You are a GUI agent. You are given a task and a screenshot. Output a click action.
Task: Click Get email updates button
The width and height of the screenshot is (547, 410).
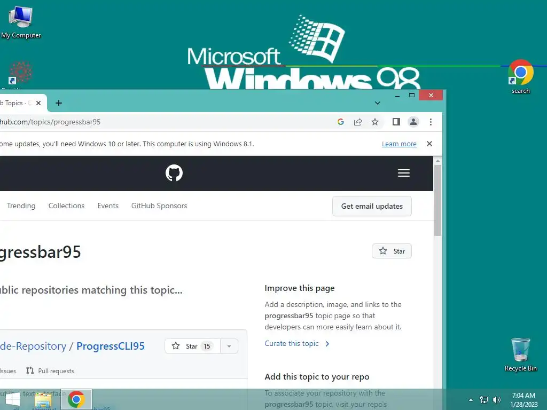click(372, 206)
